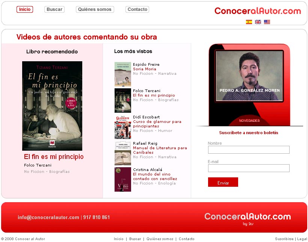Click No Ficcion - Biografías in most viewed
308x242 pixels.
[156, 100]
